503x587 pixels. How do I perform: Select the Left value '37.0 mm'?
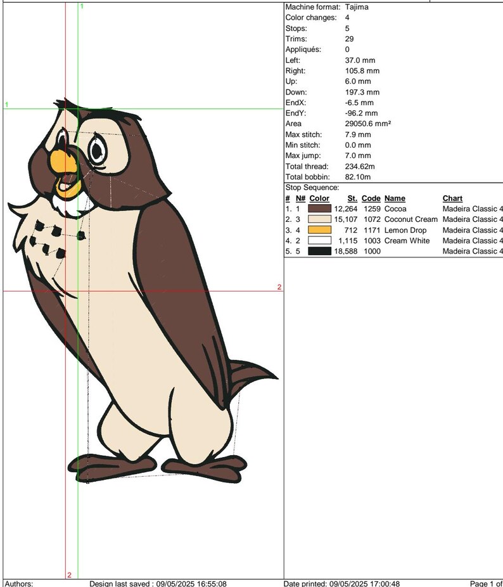tap(360, 60)
